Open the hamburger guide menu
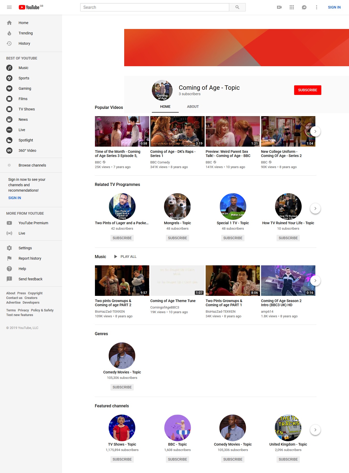349x473 pixels. (x=9, y=7)
